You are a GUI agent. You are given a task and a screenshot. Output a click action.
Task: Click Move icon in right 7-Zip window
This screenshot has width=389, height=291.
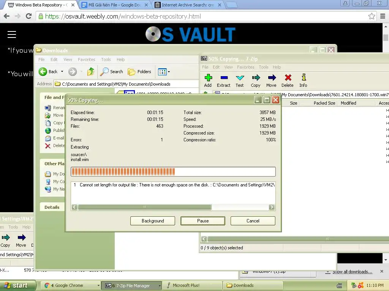(x=271, y=81)
